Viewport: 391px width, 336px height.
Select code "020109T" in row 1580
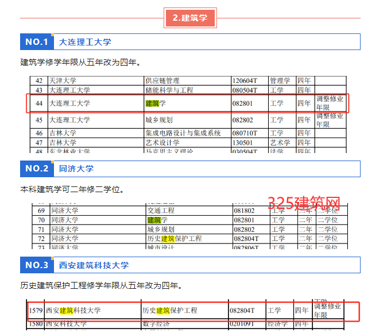tap(242, 324)
